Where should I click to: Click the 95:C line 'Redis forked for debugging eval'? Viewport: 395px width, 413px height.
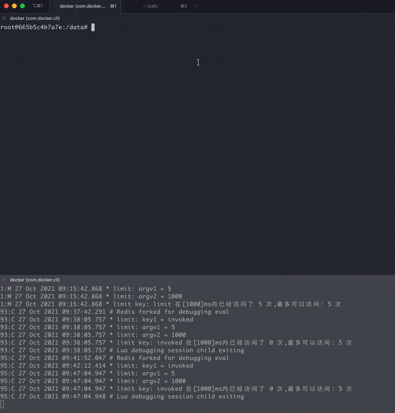pyautogui.click(x=115, y=358)
